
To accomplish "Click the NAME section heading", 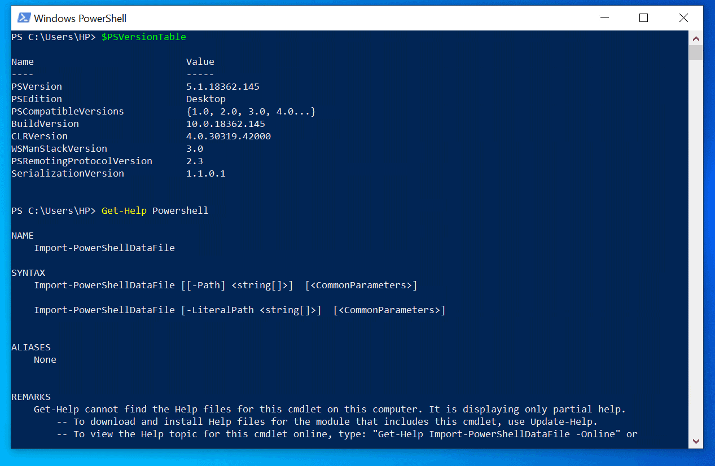I will (23, 236).
